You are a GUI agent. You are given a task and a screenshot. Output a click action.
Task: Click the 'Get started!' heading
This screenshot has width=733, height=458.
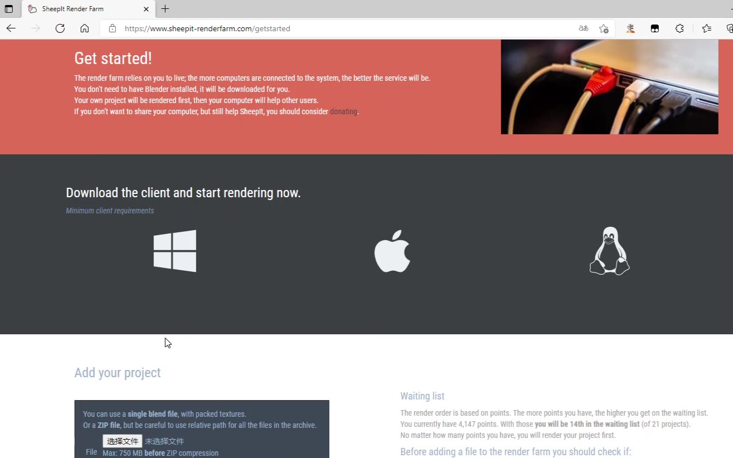[x=113, y=58]
